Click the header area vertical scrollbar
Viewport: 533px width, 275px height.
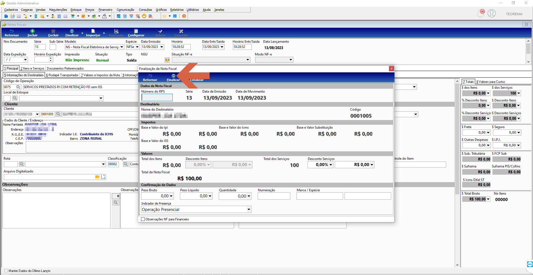tap(528, 51)
